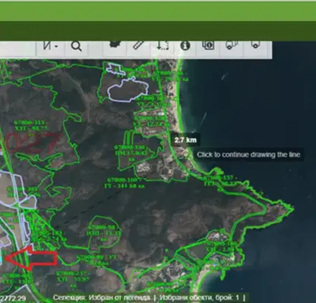Select the ruler distance measure tool
This screenshot has height=303, width=316.
138,45
